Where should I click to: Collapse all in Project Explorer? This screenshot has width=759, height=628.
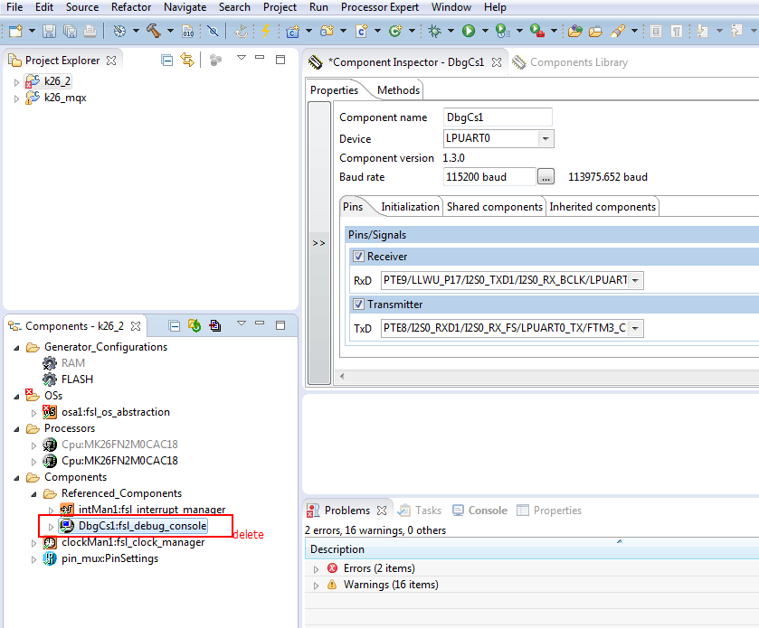[x=167, y=61]
